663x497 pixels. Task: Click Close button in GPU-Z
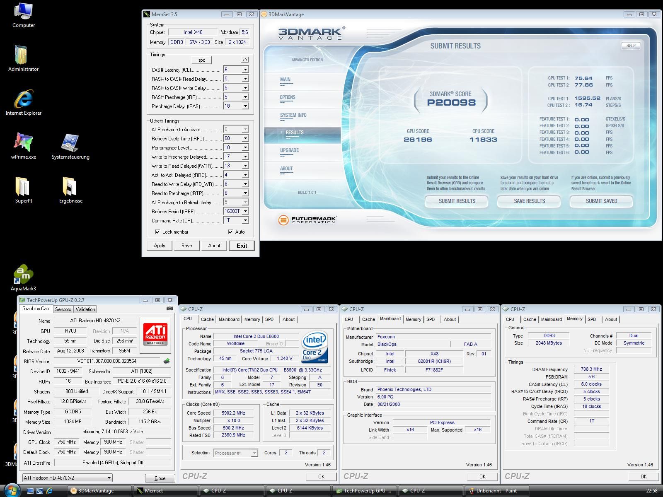pyautogui.click(x=160, y=478)
